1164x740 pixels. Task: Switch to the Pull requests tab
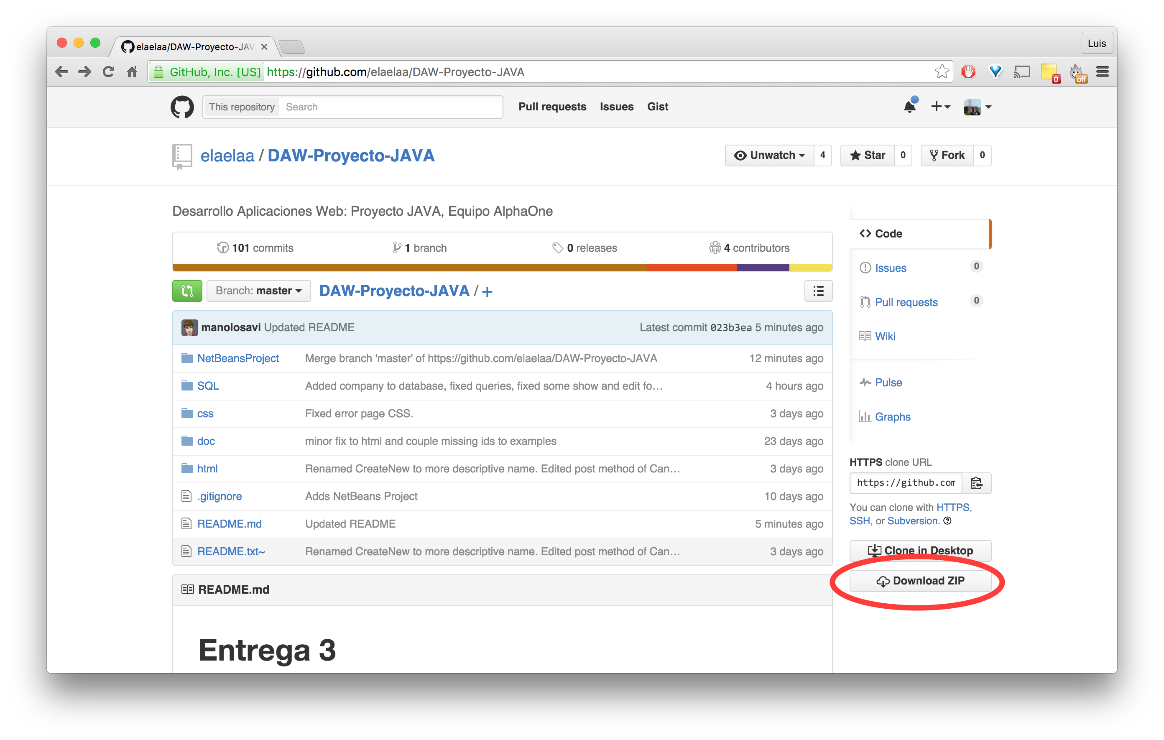[552, 106]
